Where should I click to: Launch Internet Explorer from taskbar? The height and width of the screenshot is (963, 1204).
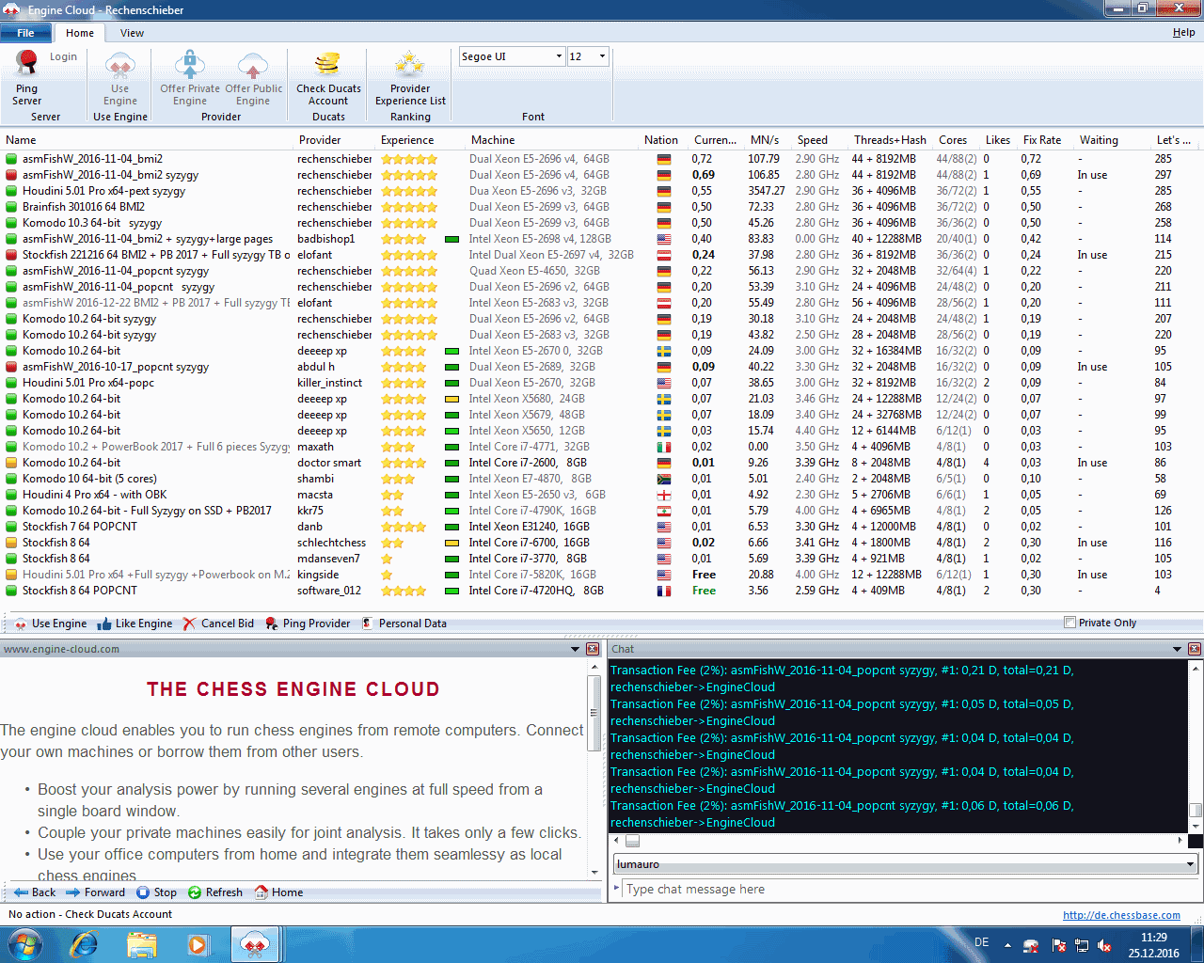(84, 943)
